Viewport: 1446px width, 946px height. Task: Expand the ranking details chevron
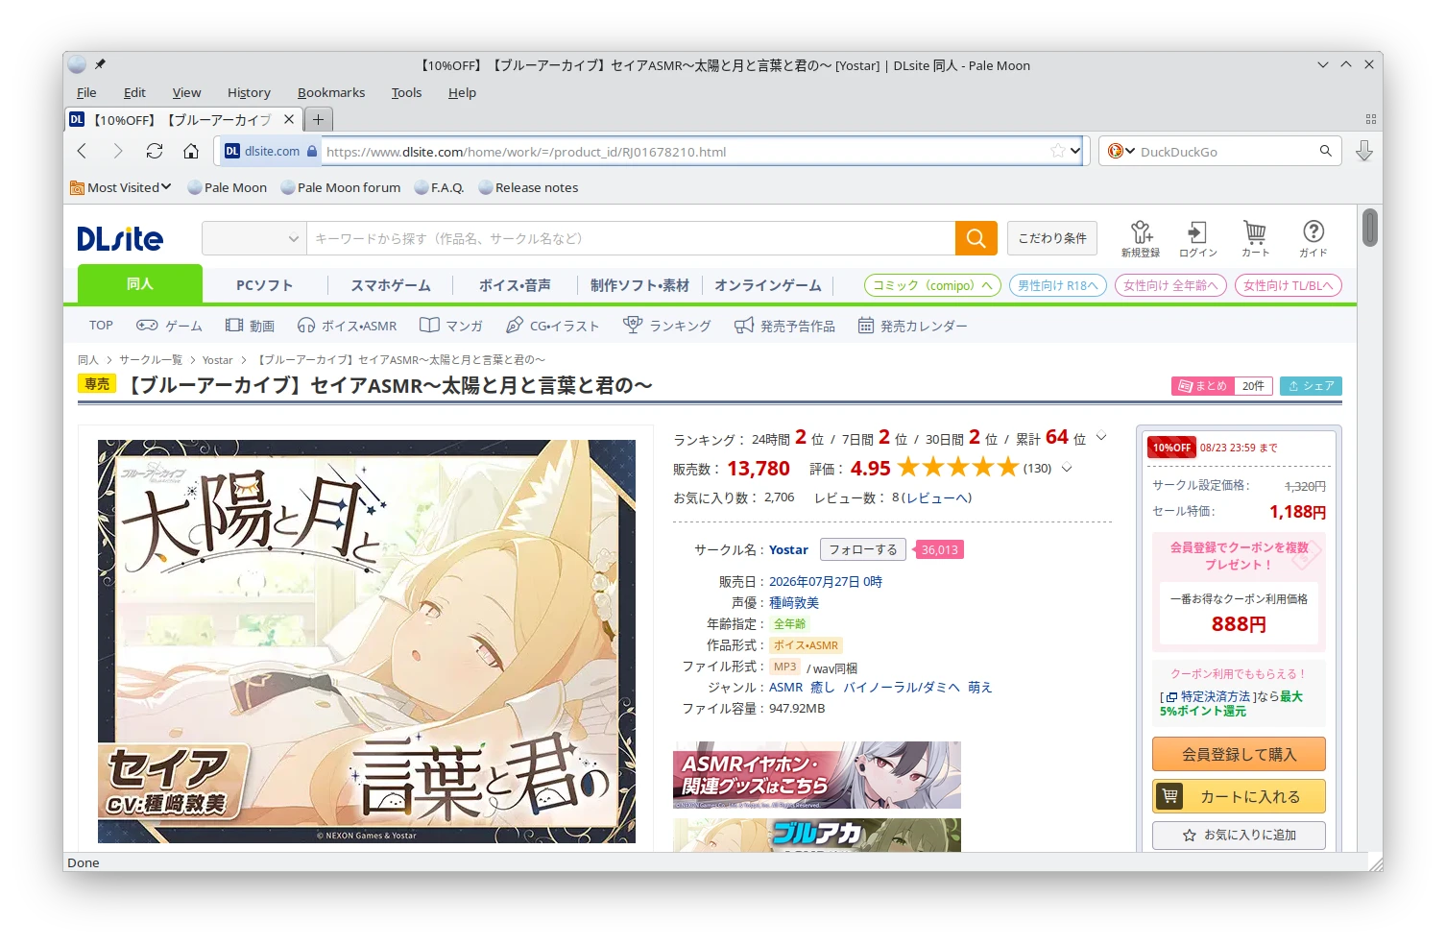pos(1101,438)
